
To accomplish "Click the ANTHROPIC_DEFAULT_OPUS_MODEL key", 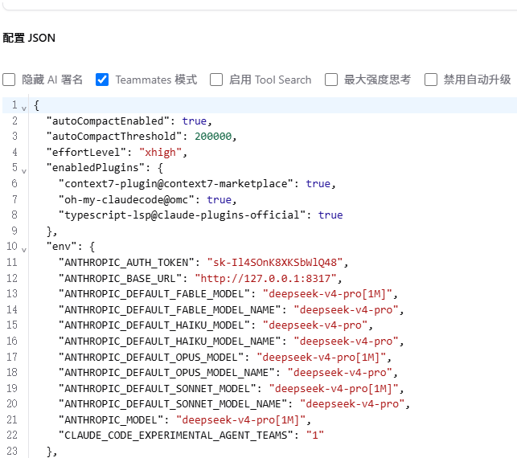I will point(151,358).
